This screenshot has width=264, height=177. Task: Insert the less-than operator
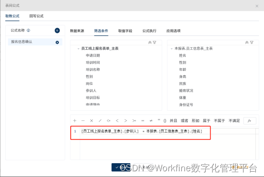117,121
